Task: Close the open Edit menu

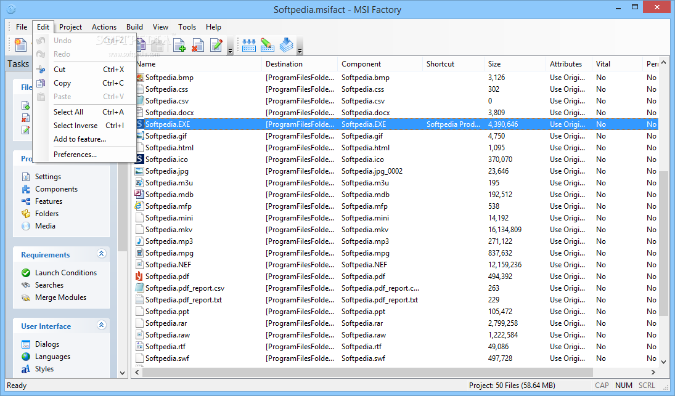Action: pos(43,26)
